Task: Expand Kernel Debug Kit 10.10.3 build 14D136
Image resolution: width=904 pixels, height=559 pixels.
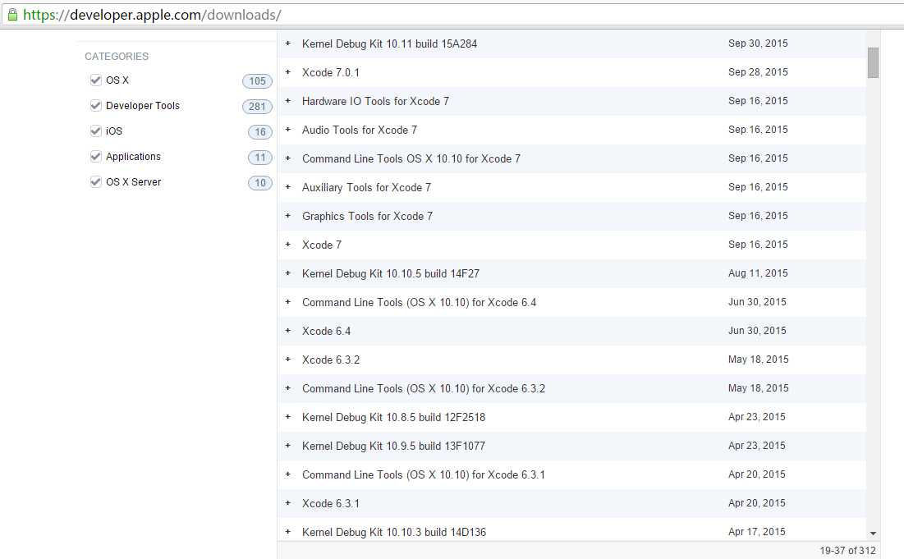Action: (x=287, y=532)
